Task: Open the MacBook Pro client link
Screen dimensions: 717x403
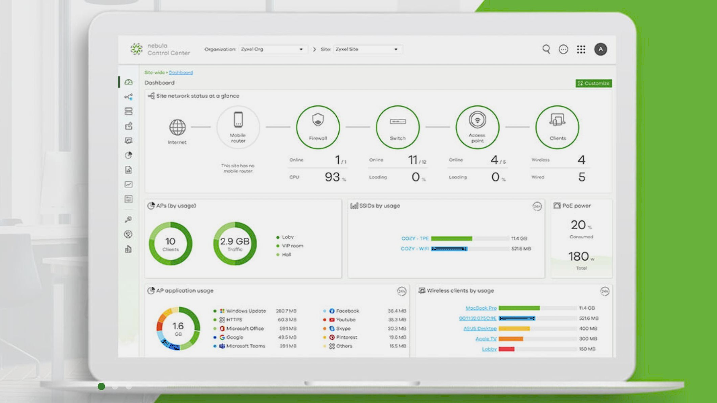Action: coord(481,308)
